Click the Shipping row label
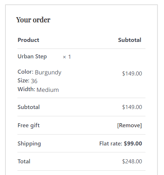Viewport: 164px width, 175px height. click(x=29, y=144)
